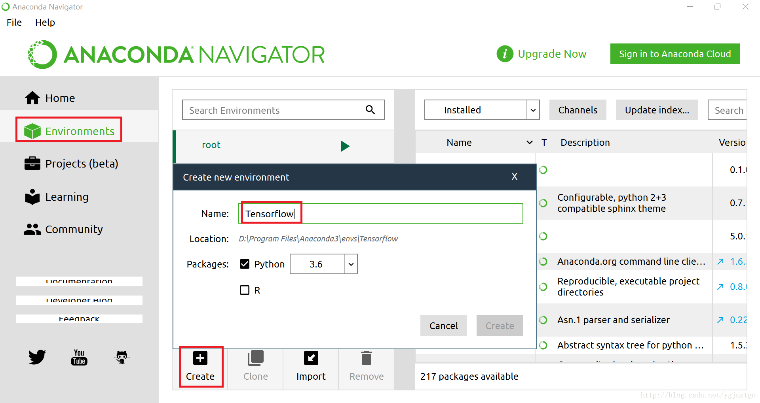Viewport: 760px width, 403px height.
Task: Click 'Asn.1 parser and serializer' description
Action: click(614, 320)
